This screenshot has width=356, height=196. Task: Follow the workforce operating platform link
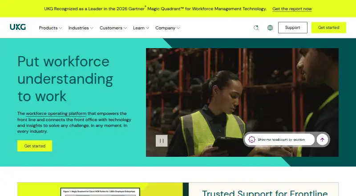56,114
